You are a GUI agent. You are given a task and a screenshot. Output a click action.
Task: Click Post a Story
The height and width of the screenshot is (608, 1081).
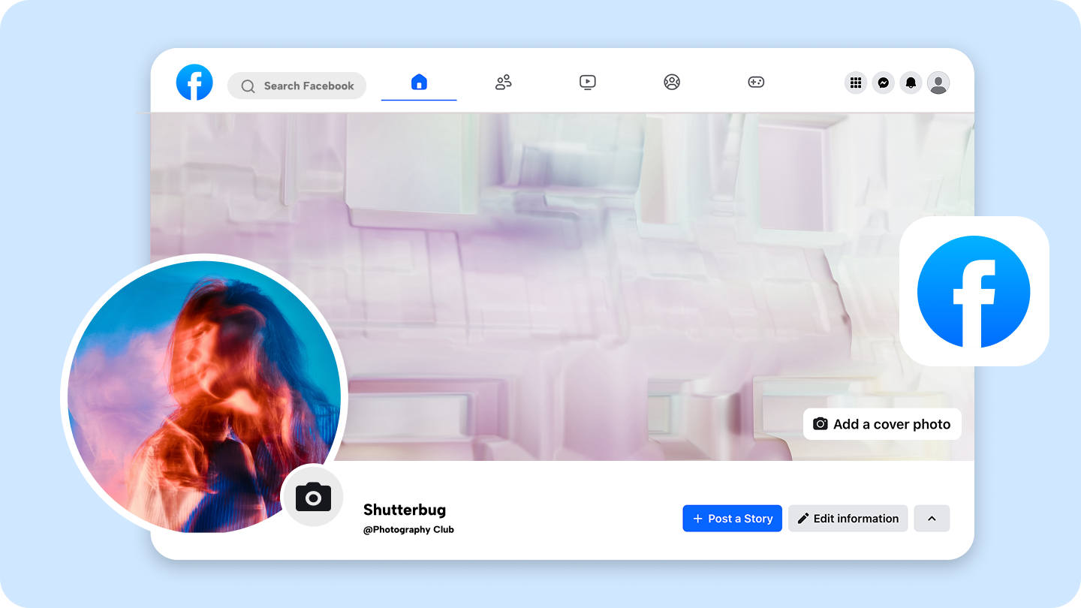point(732,518)
